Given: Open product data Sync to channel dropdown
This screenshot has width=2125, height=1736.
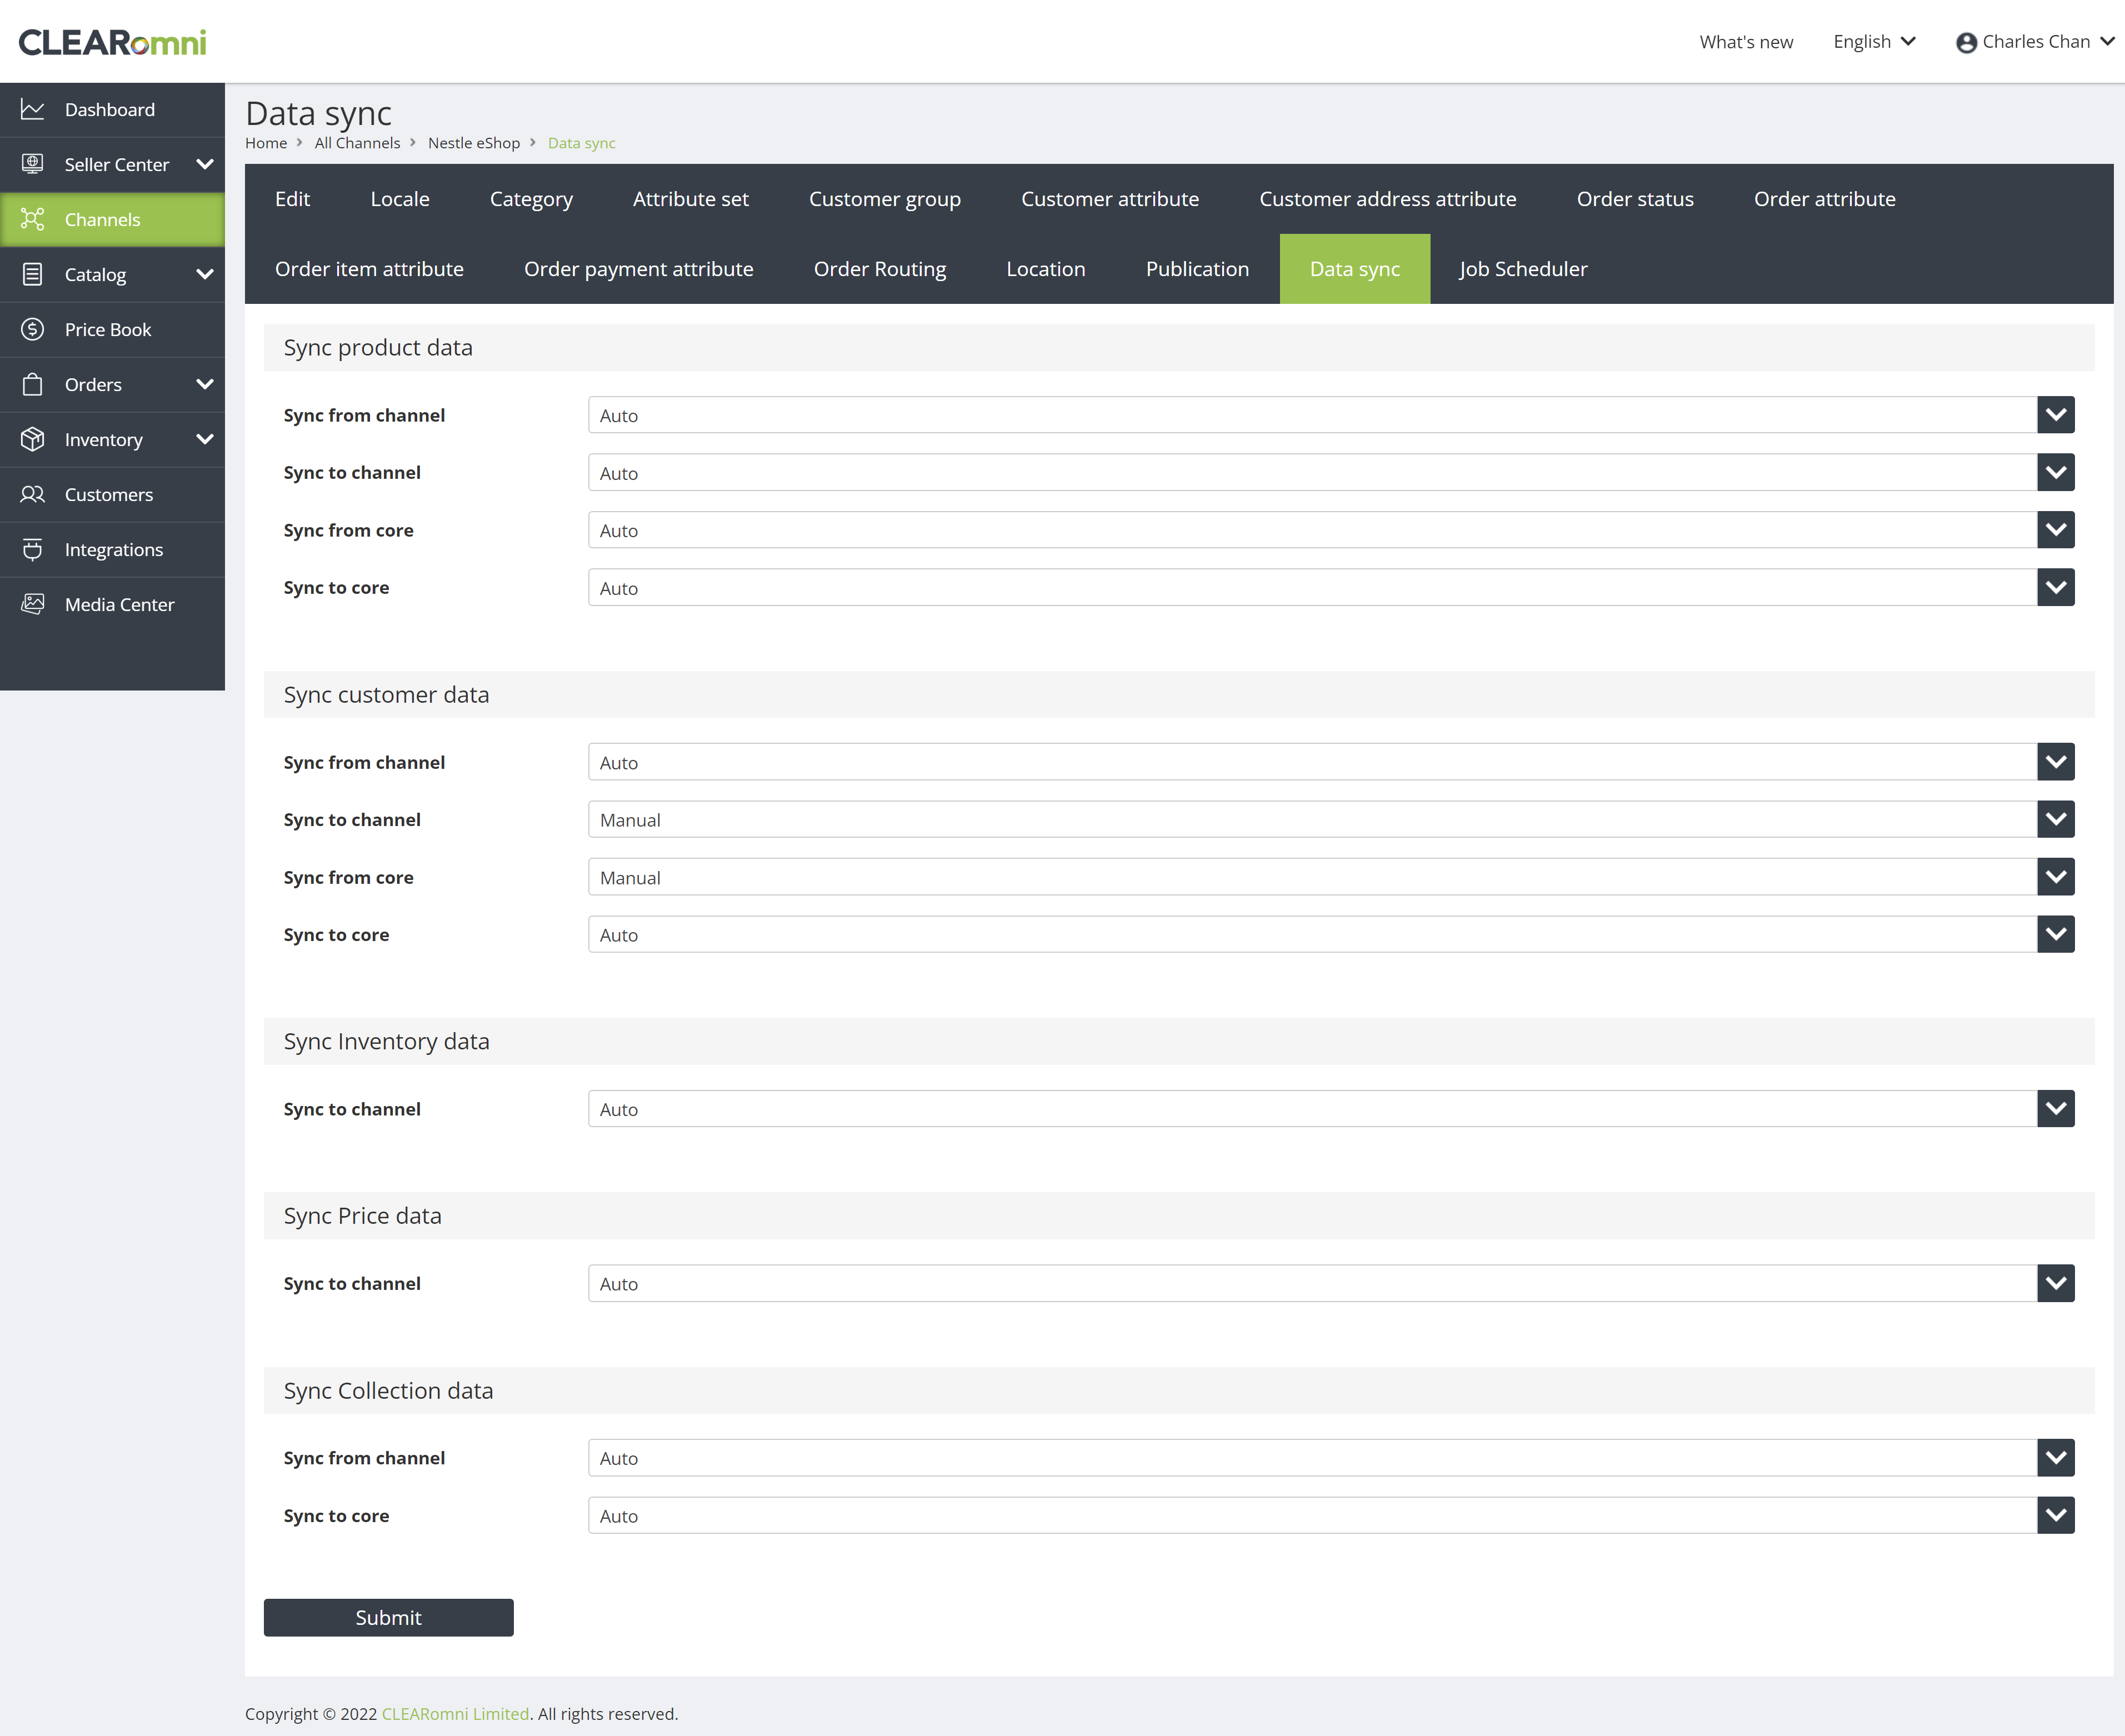Looking at the screenshot, I should (1331, 473).
